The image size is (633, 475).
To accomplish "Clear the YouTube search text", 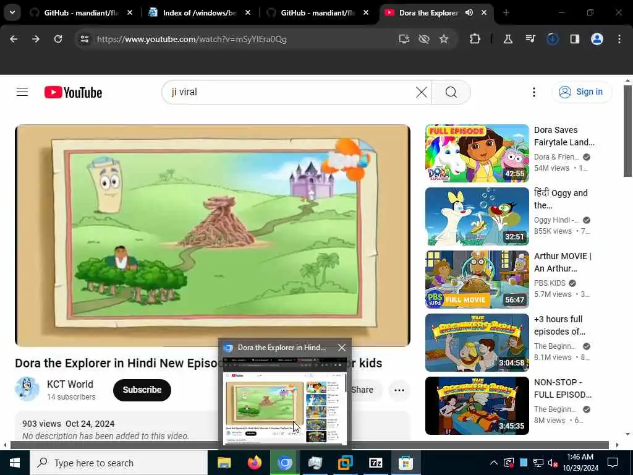I will (x=421, y=92).
